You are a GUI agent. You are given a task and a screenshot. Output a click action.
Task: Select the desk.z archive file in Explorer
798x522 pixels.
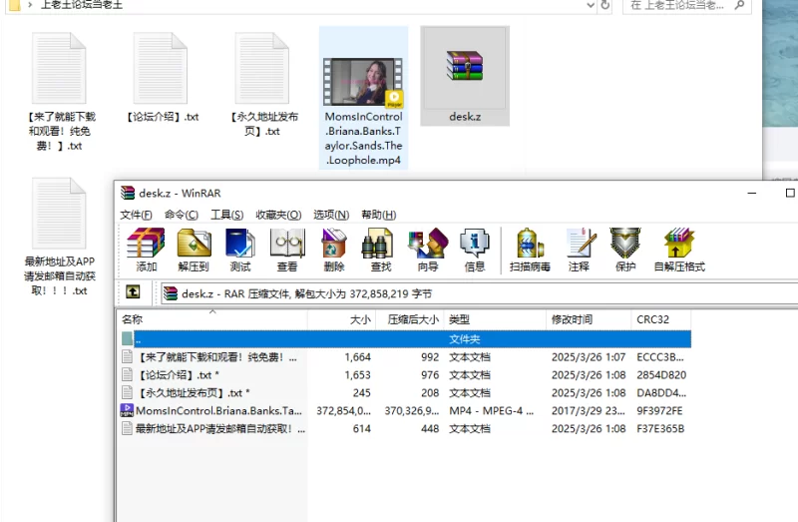465,76
